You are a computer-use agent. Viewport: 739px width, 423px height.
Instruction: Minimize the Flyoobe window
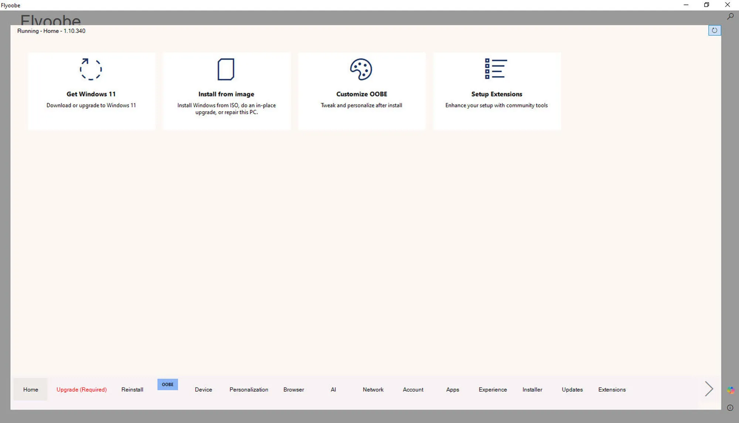686,5
